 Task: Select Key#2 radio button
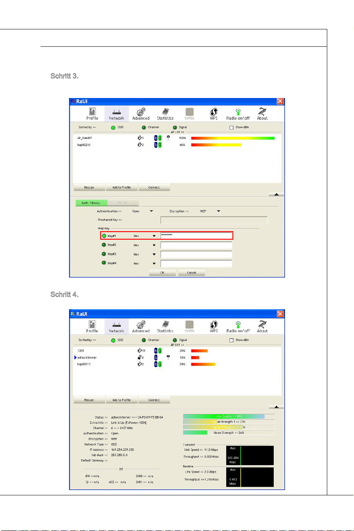[x=104, y=245]
